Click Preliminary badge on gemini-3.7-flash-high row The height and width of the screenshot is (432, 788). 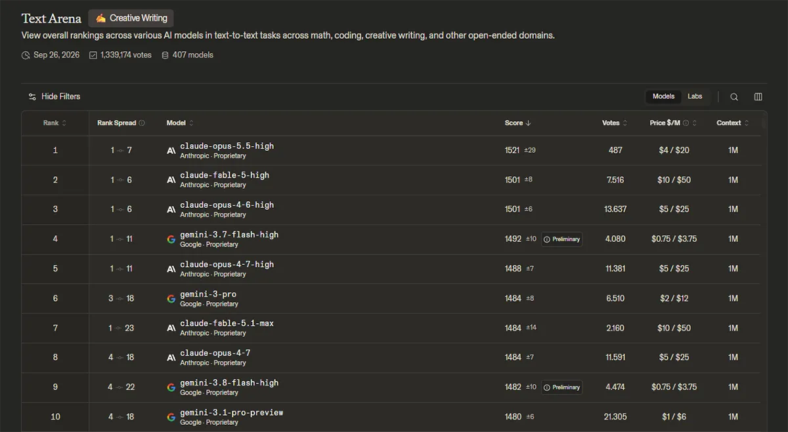(x=561, y=239)
